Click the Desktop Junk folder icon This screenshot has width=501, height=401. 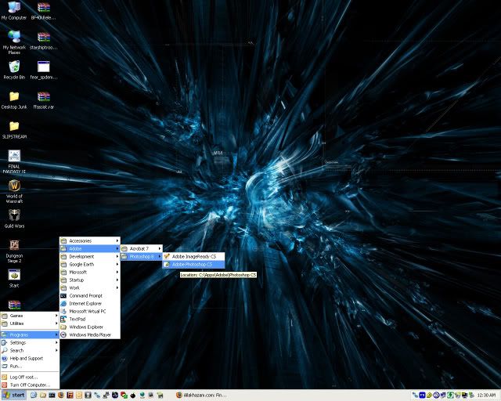point(14,96)
